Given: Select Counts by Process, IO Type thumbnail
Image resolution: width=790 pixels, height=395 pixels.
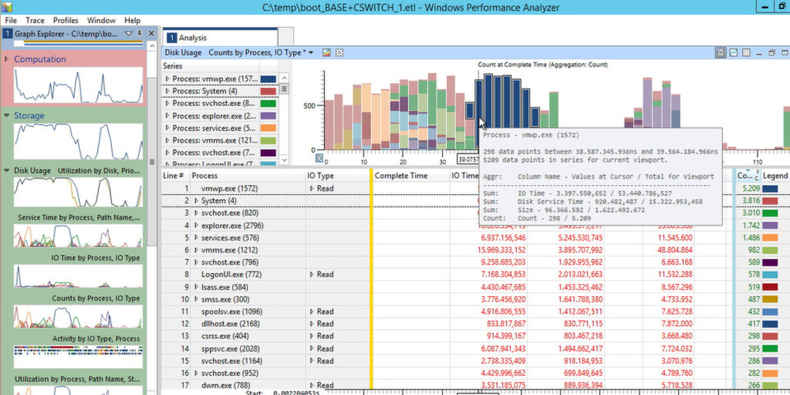Looking at the screenshot, I should (x=78, y=316).
